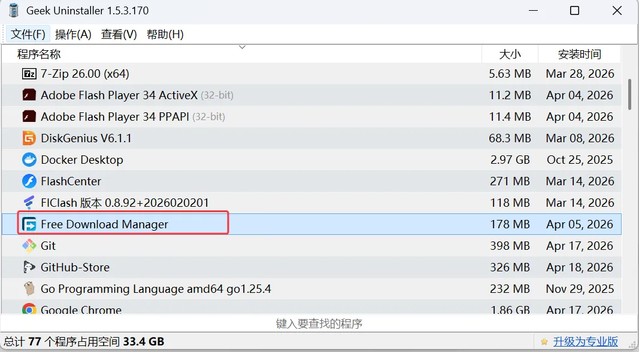
Task: Click the 68.3 MB size cell
Action: [x=510, y=138]
